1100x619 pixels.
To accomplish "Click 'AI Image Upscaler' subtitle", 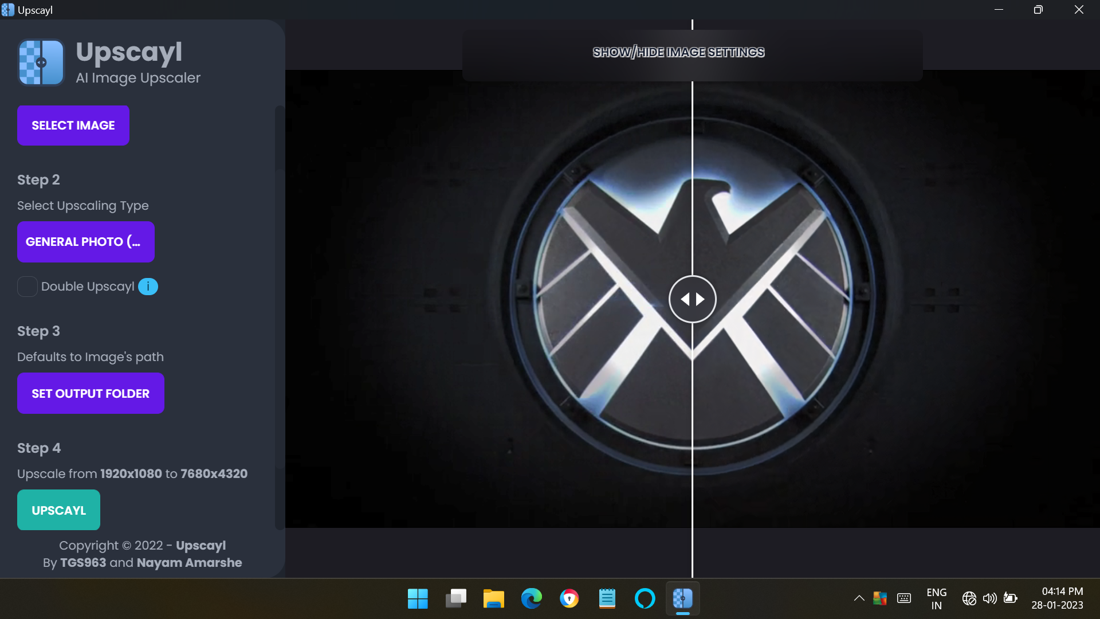I will (138, 78).
